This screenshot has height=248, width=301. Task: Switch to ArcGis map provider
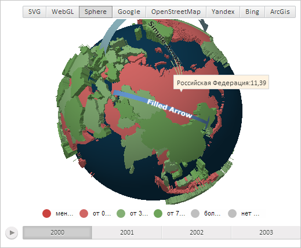tap(280, 12)
